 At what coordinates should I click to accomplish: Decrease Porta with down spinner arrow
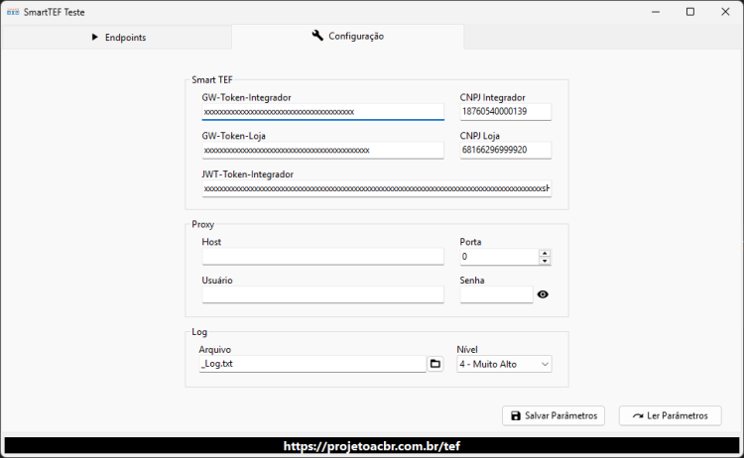[x=545, y=261]
